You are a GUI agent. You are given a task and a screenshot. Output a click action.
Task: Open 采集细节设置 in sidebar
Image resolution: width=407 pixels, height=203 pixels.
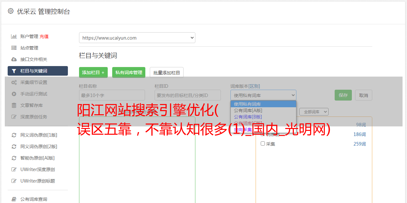coord(33,82)
